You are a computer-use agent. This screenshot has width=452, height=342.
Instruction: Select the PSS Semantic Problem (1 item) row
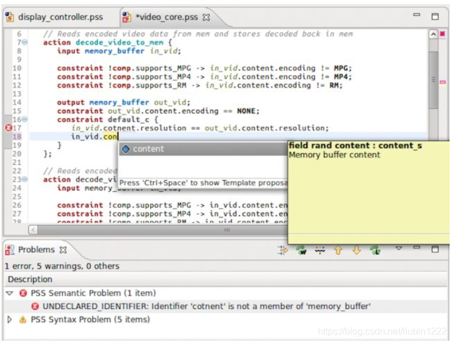(226, 293)
